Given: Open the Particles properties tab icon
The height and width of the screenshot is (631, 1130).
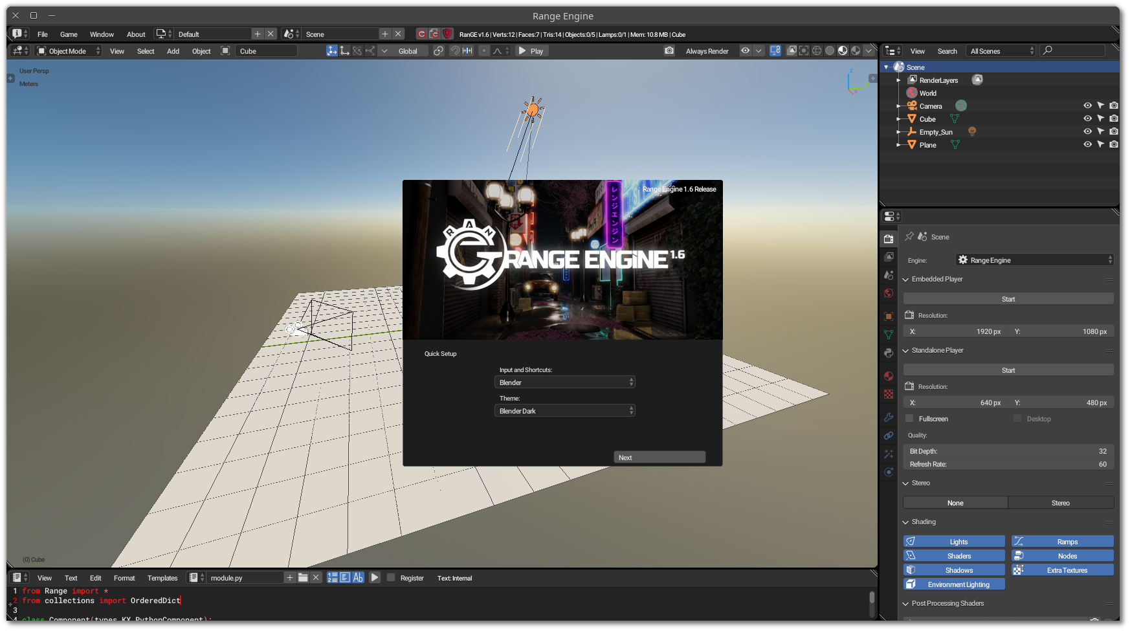Looking at the screenshot, I should [889, 454].
